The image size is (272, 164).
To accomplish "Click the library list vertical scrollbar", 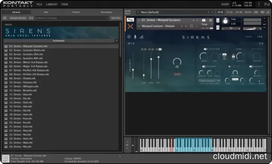I will tap(120, 40).
